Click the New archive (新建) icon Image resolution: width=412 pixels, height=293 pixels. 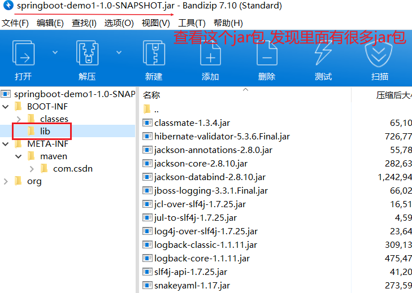[154, 53]
